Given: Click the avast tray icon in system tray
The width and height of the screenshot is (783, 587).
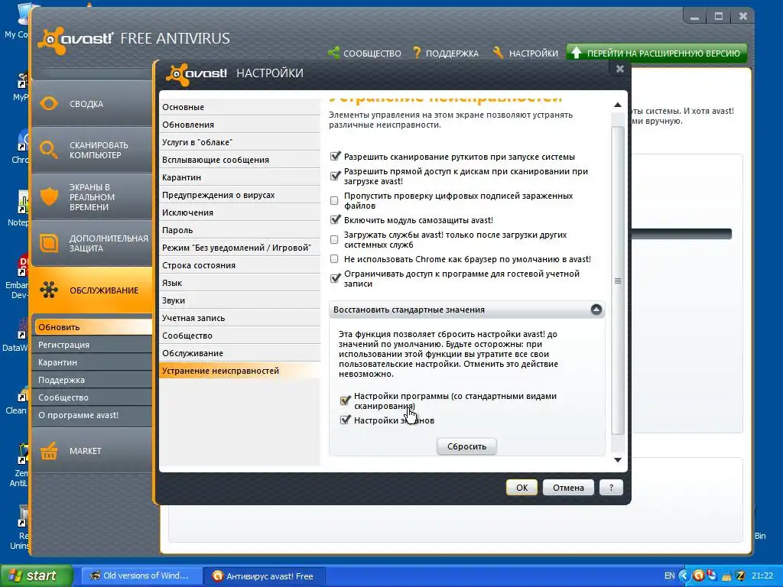Looking at the screenshot, I should pyautogui.click(x=699, y=576).
